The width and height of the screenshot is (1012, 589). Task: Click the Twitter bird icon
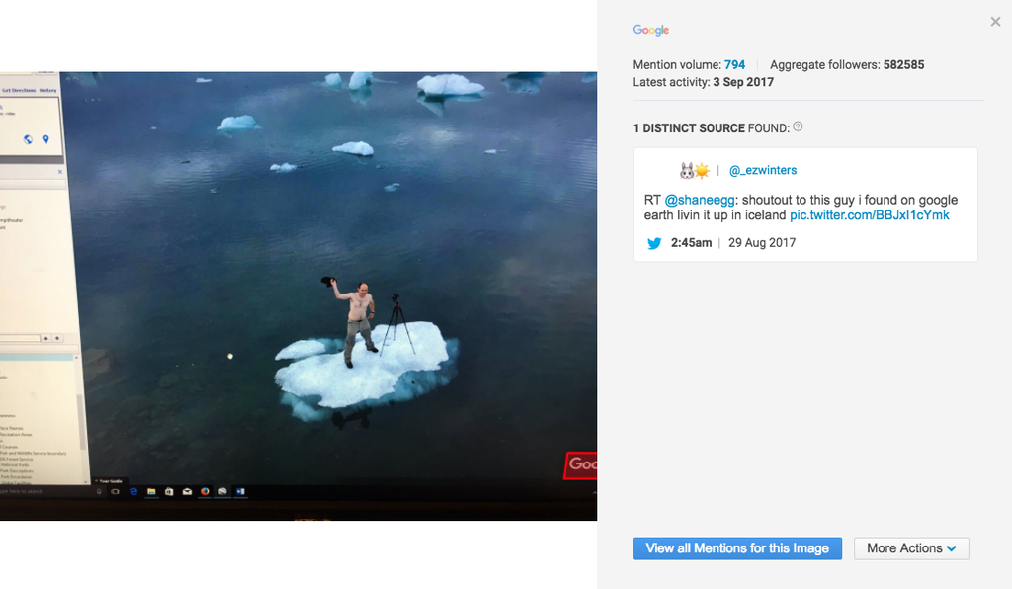point(654,243)
